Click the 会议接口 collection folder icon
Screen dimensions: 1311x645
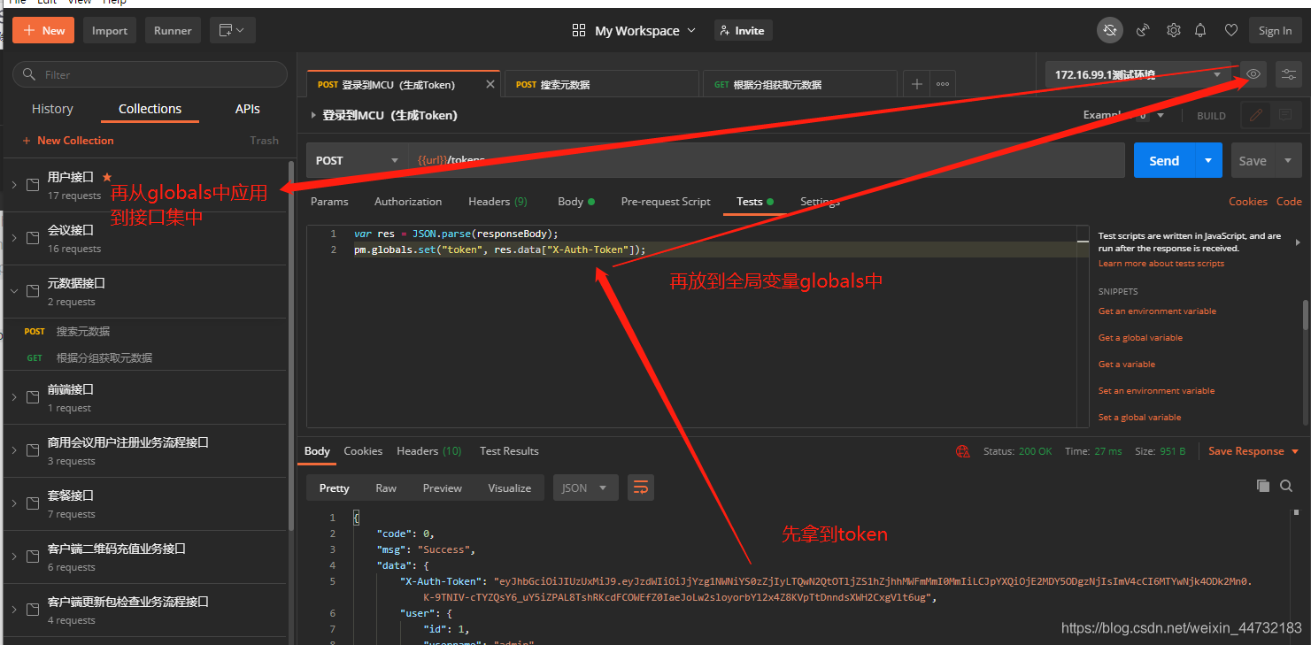pos(33,238)
